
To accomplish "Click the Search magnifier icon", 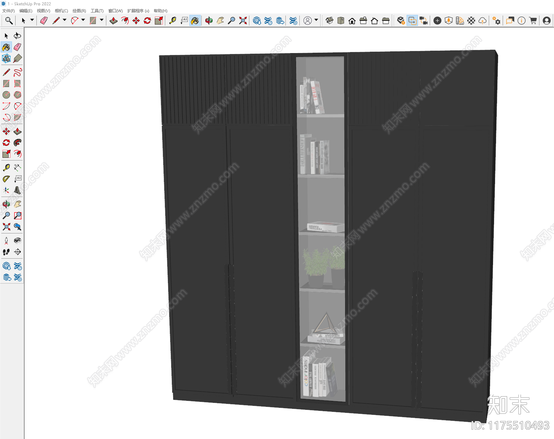I will (9, 21).
